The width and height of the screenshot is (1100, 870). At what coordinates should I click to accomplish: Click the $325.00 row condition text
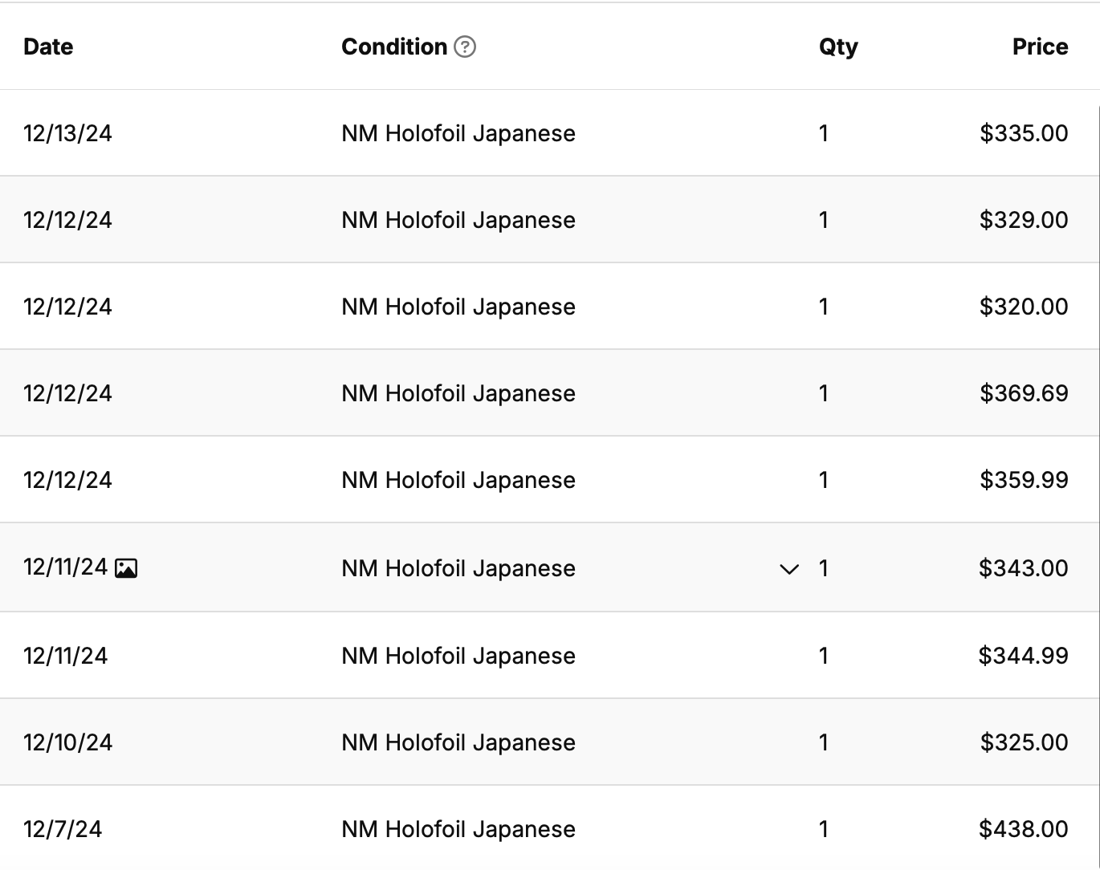pyautogui.click(x=458, y=742)
